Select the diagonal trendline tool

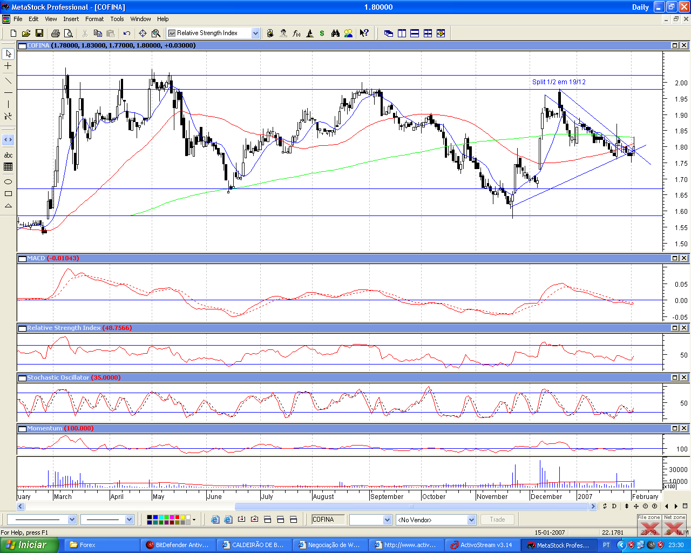pos(8,81)
